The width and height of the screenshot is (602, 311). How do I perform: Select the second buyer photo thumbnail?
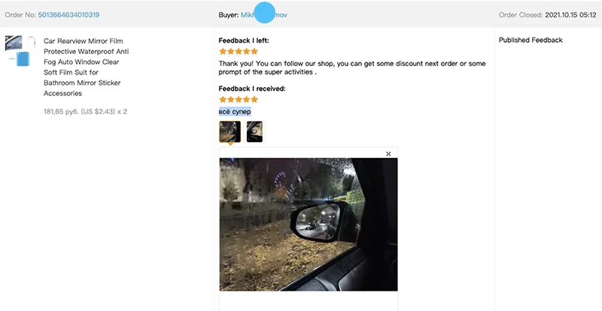tap(254, 131)
